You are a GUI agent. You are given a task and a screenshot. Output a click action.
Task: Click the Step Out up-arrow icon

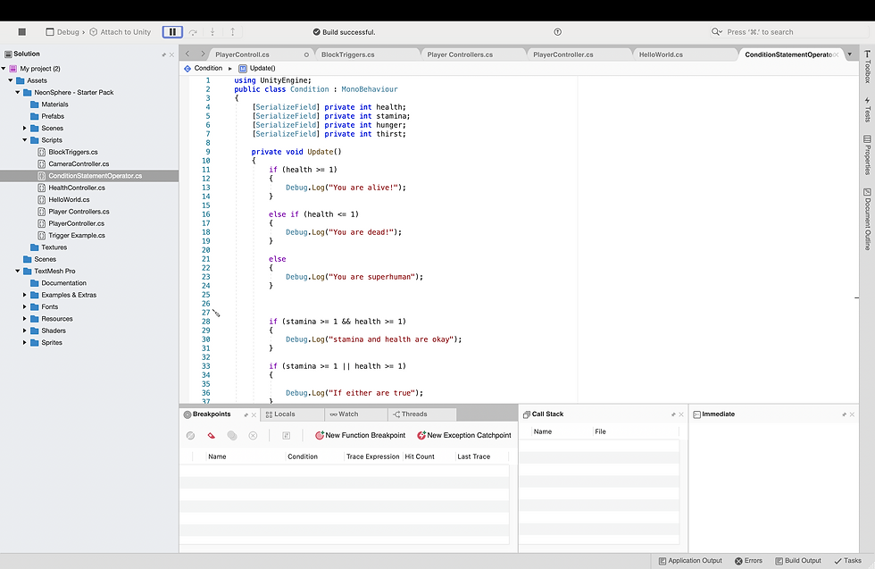pyautogui.click(x=232, y=32)
